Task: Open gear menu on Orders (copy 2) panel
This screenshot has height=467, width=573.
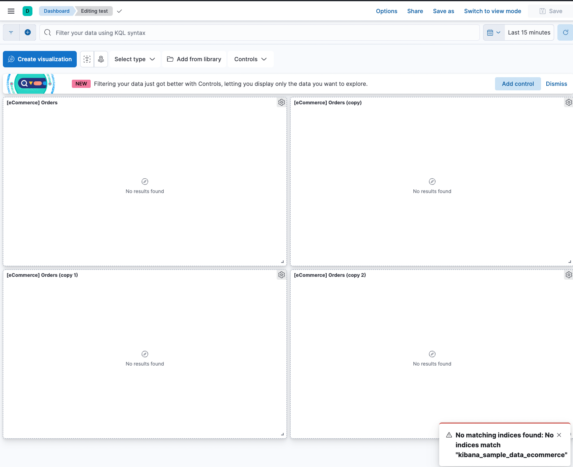Action: click(568, 275)
